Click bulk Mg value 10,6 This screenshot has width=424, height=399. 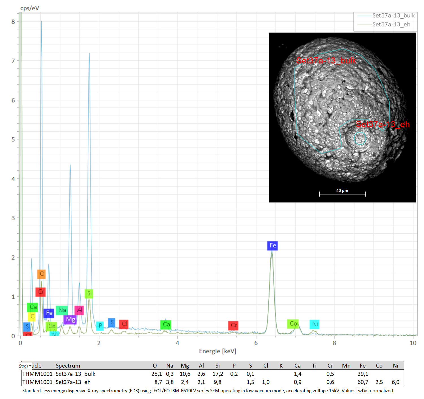185,374
